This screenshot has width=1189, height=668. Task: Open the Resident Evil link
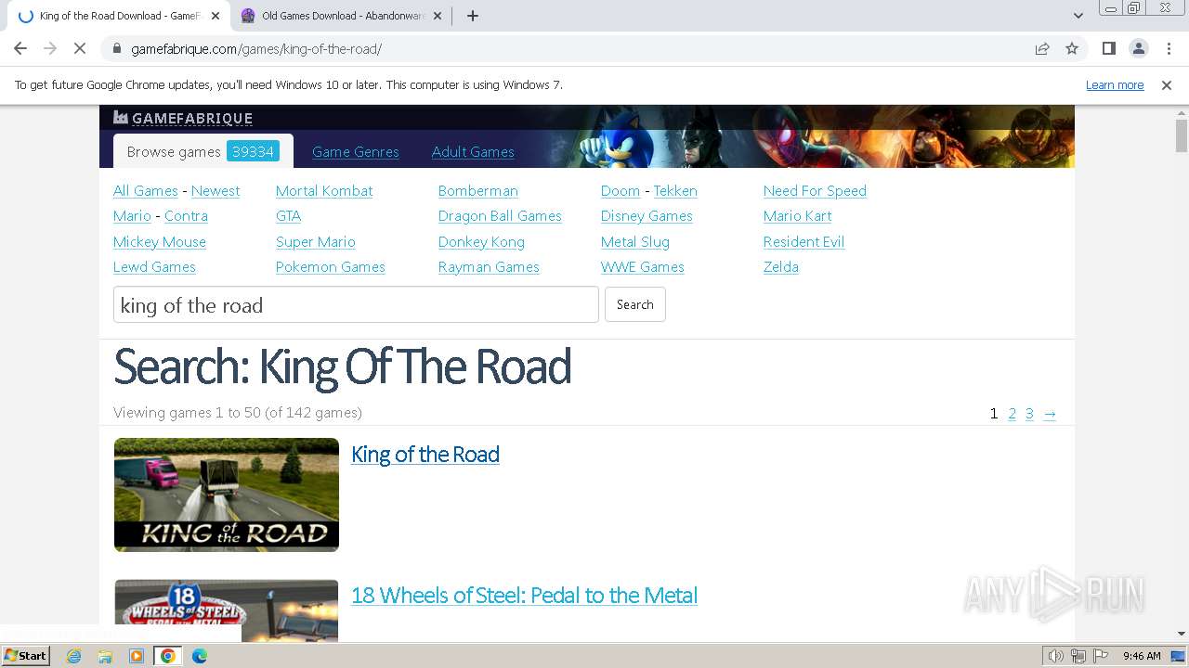coord(804,241)
